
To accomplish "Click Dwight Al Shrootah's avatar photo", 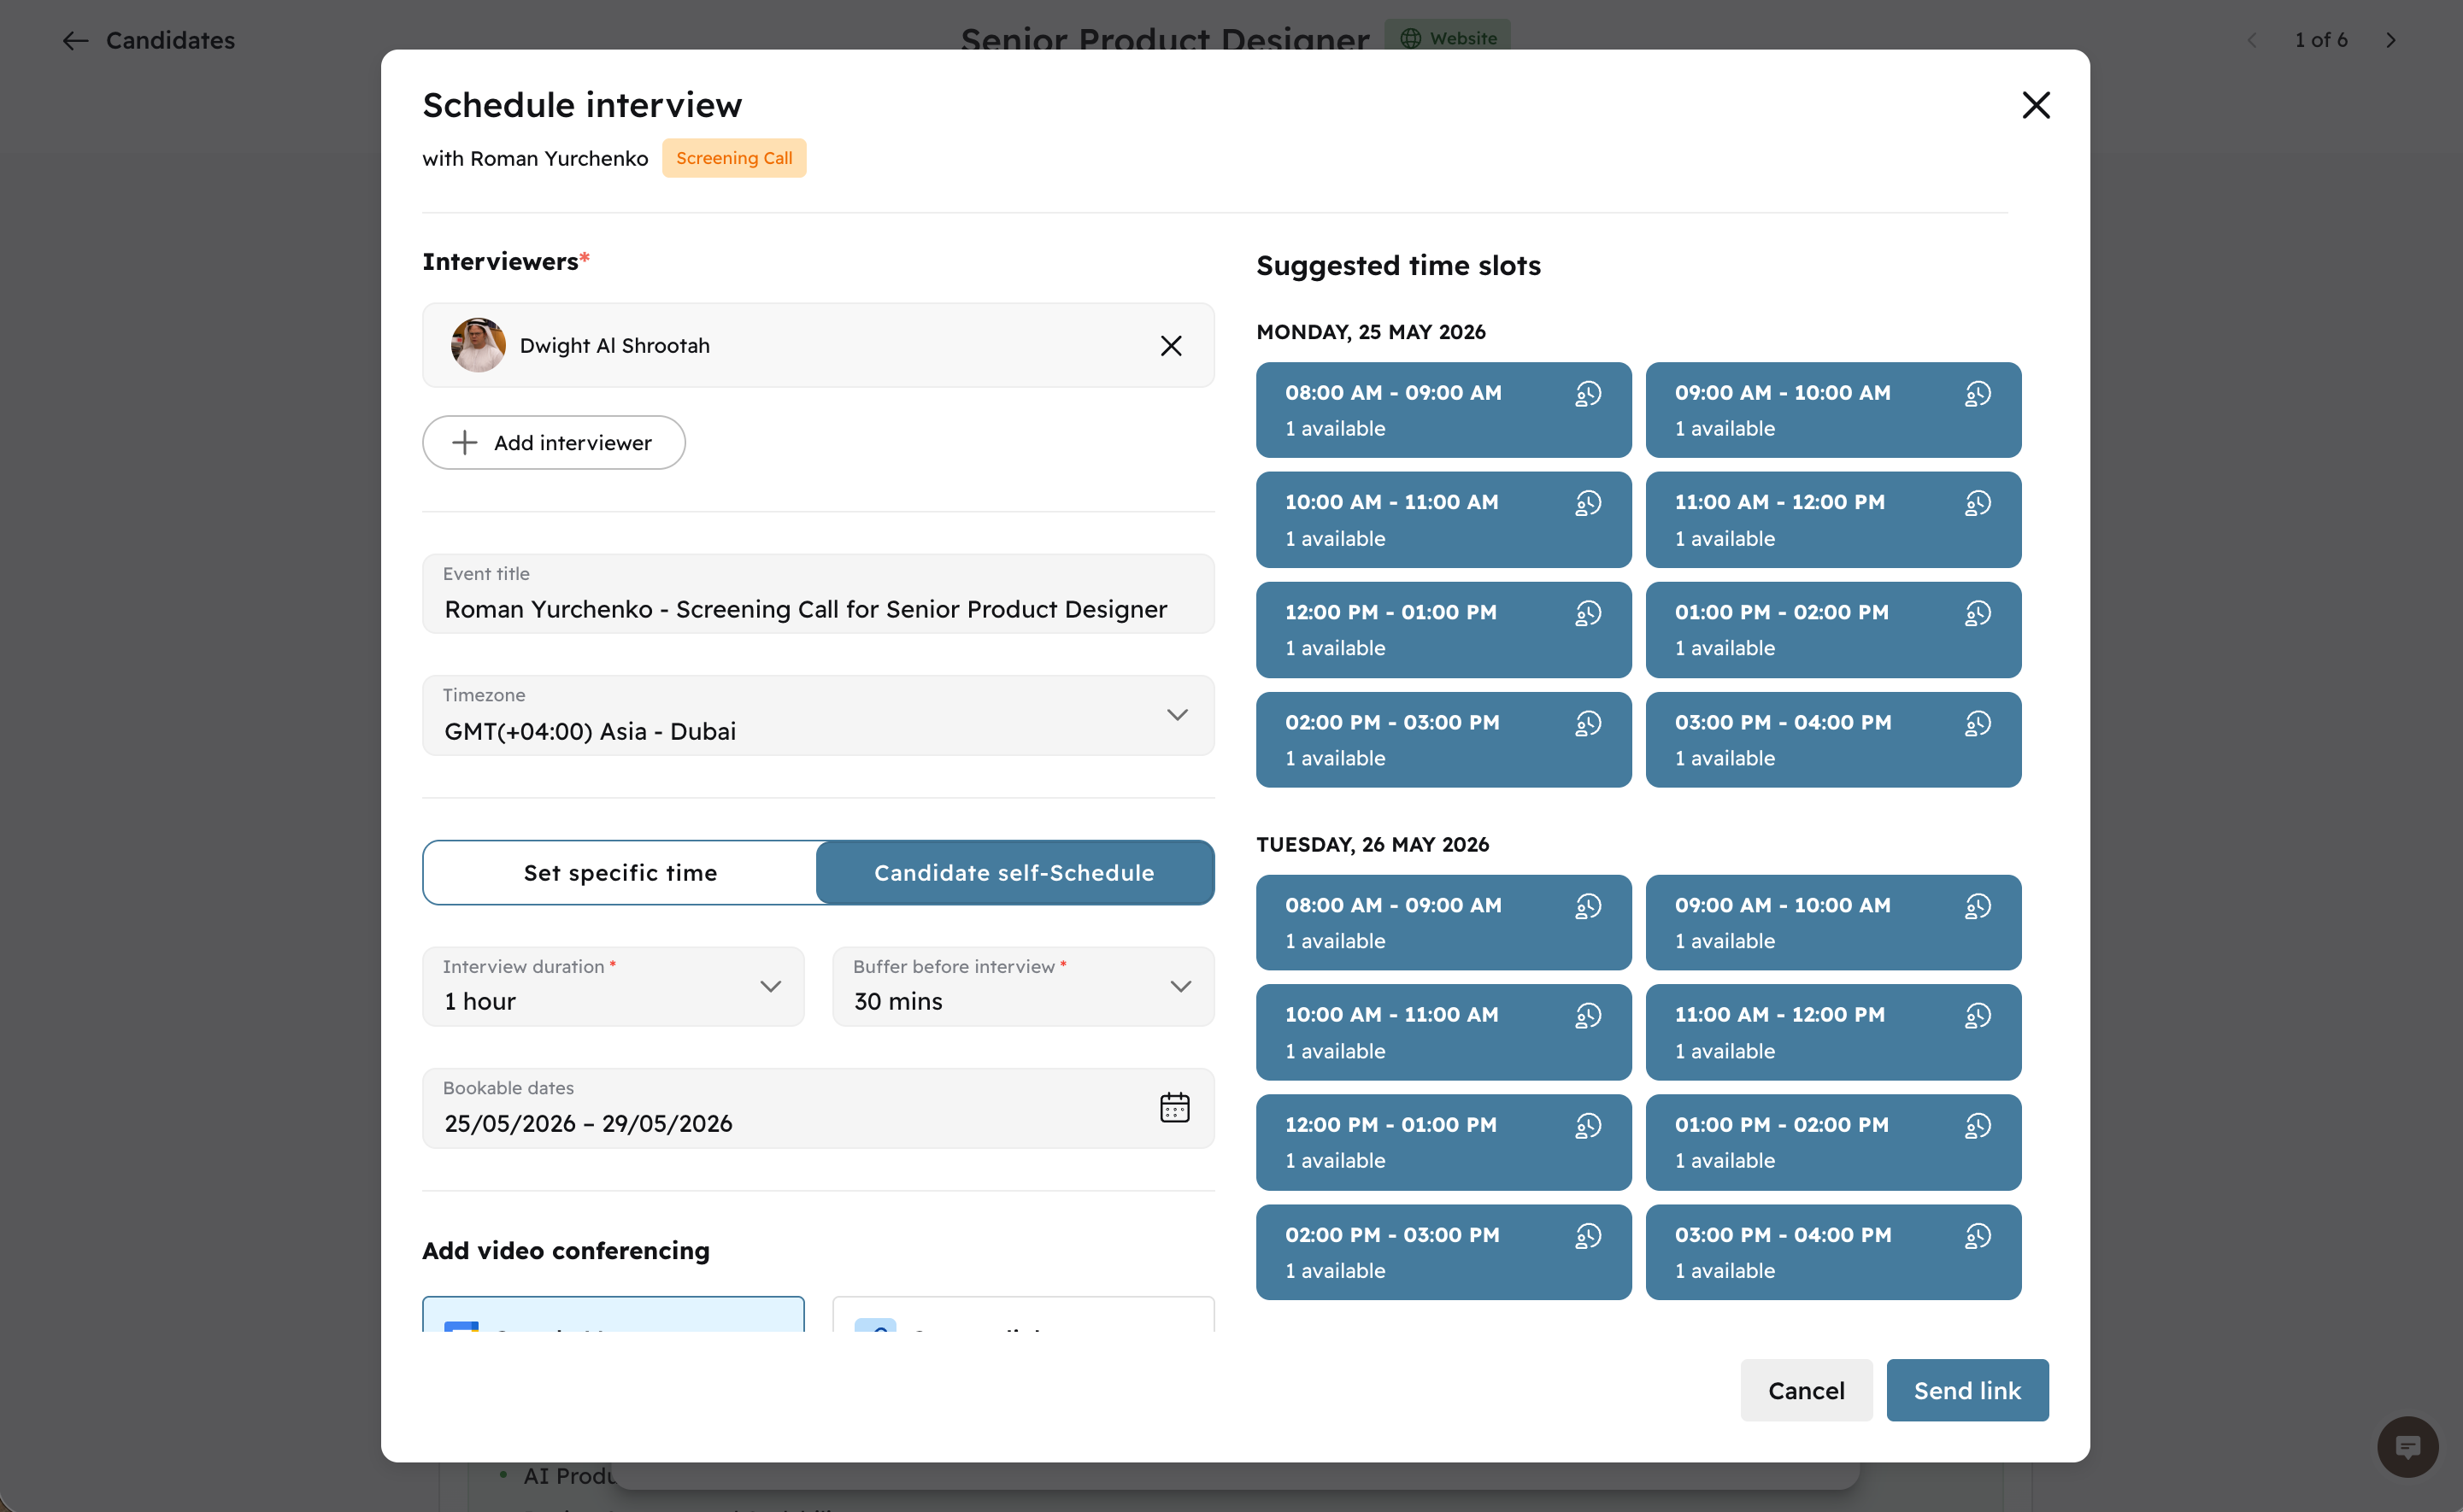I will 479,346.
